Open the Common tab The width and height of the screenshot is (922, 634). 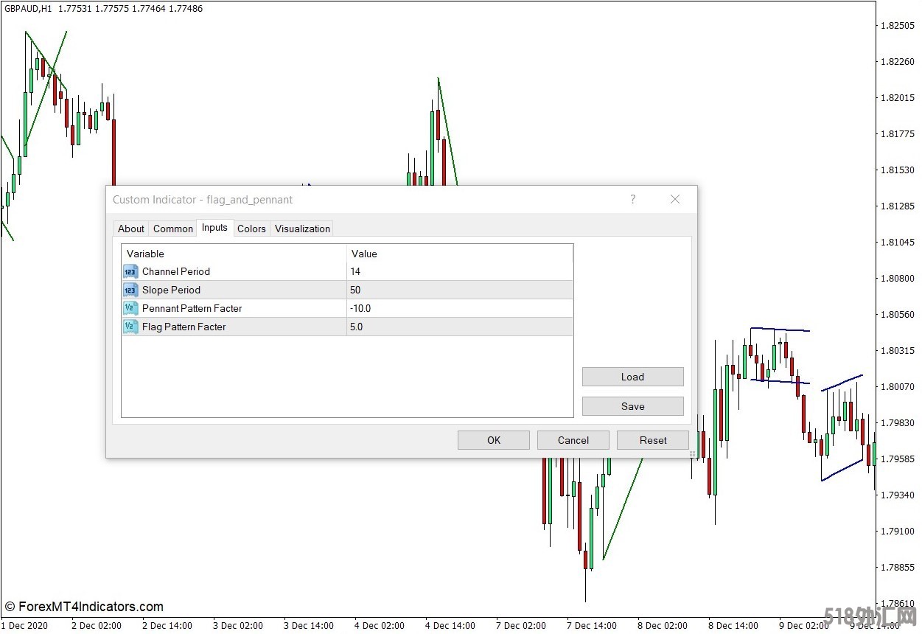173,229
